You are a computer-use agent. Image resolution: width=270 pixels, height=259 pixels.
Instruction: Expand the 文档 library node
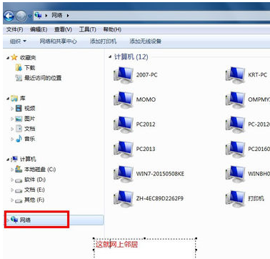pyautogui.click(x=12, y=129)
